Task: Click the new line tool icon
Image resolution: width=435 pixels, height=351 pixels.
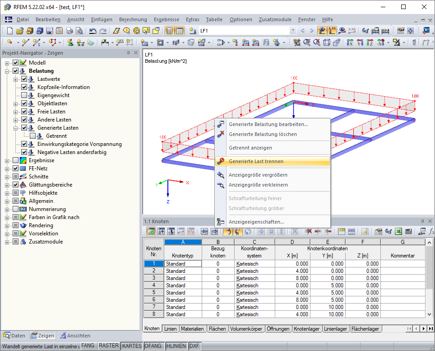Action: (26, 42)
